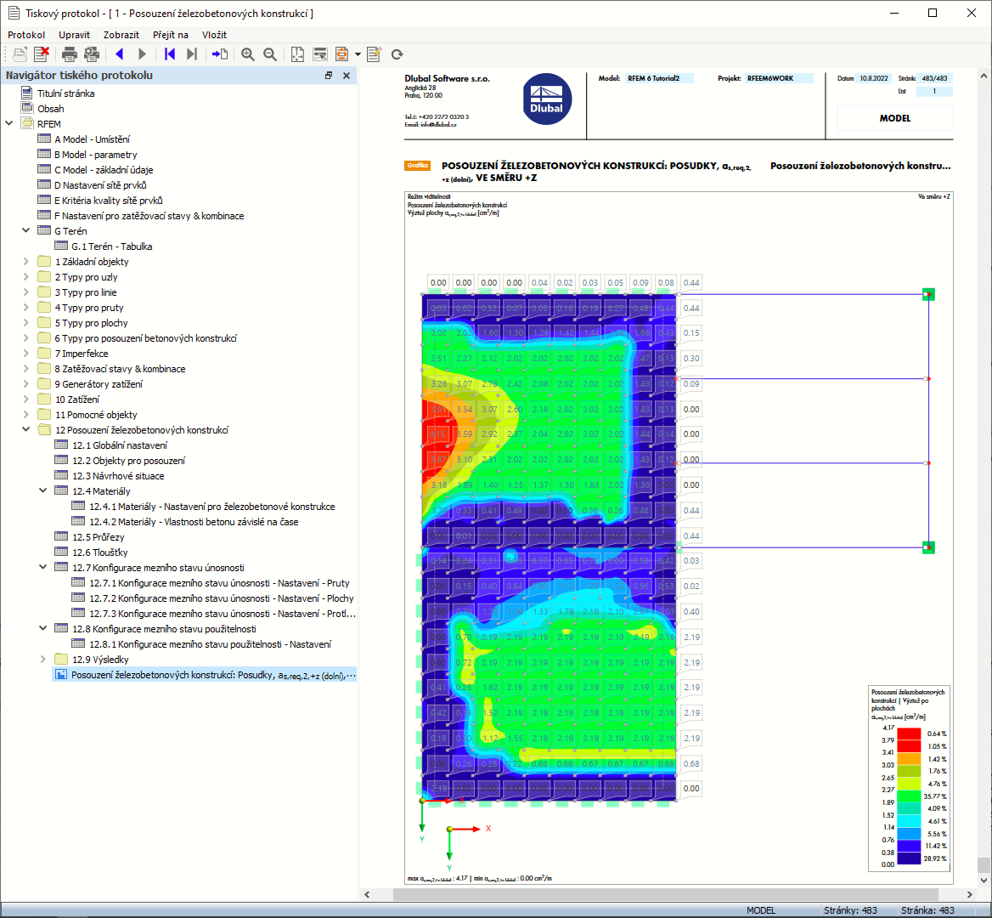Click the table icon of 12.3 Návrhové situace

click(61, 475)
